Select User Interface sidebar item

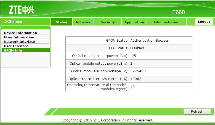(x=16, y=46)
